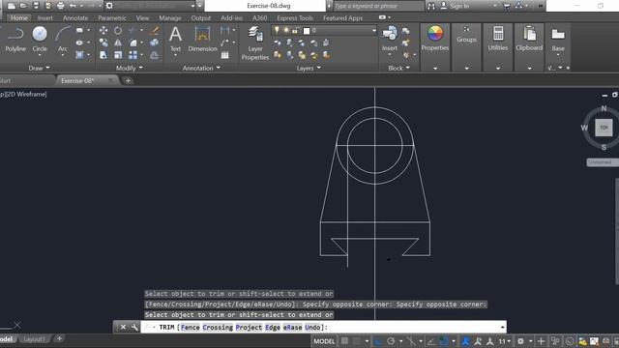This screenshot has width=619, height=348.
Task: Toggle drawing grid display in status bar
Action: [344, 341]
